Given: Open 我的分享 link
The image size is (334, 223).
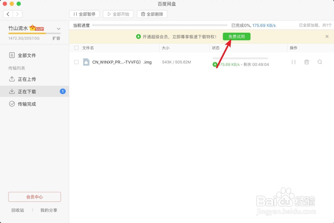Looking at the screenshot, I should [49, 210].
